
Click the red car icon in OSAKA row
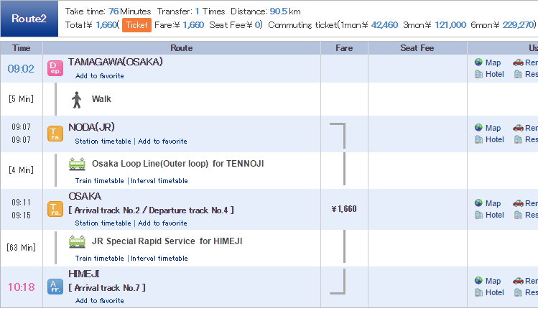[x=518, y=203]
